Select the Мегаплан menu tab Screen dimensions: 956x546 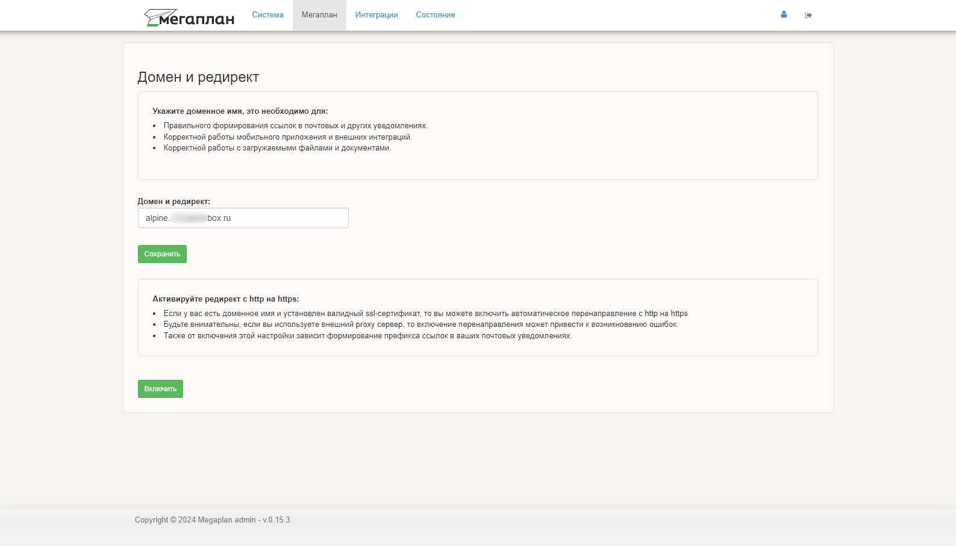click(x=319, y=15)
